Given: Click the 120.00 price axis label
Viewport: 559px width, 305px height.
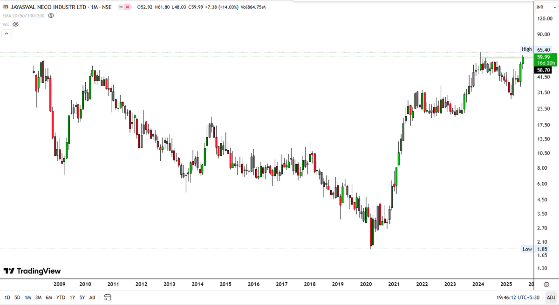Looking at the screenshot, I should coord(544,19).
